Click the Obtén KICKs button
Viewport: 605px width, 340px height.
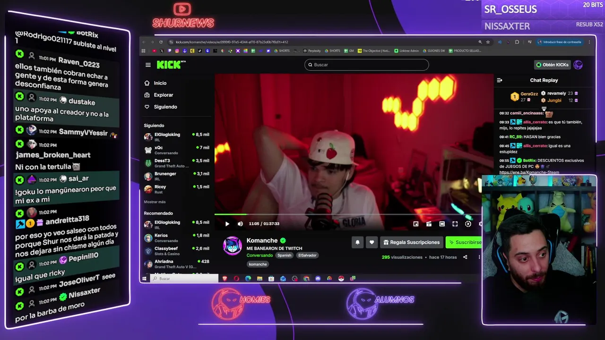tap(552, 65)
